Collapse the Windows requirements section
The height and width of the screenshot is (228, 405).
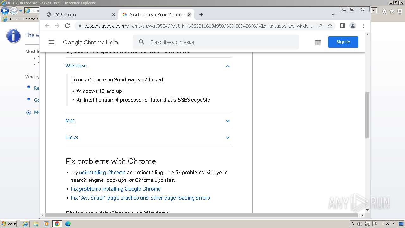[227, 66]
